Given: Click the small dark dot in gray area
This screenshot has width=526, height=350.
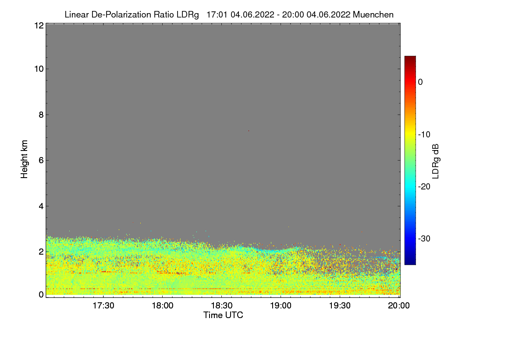Looking at the screenshot, I should pos(249,131).
